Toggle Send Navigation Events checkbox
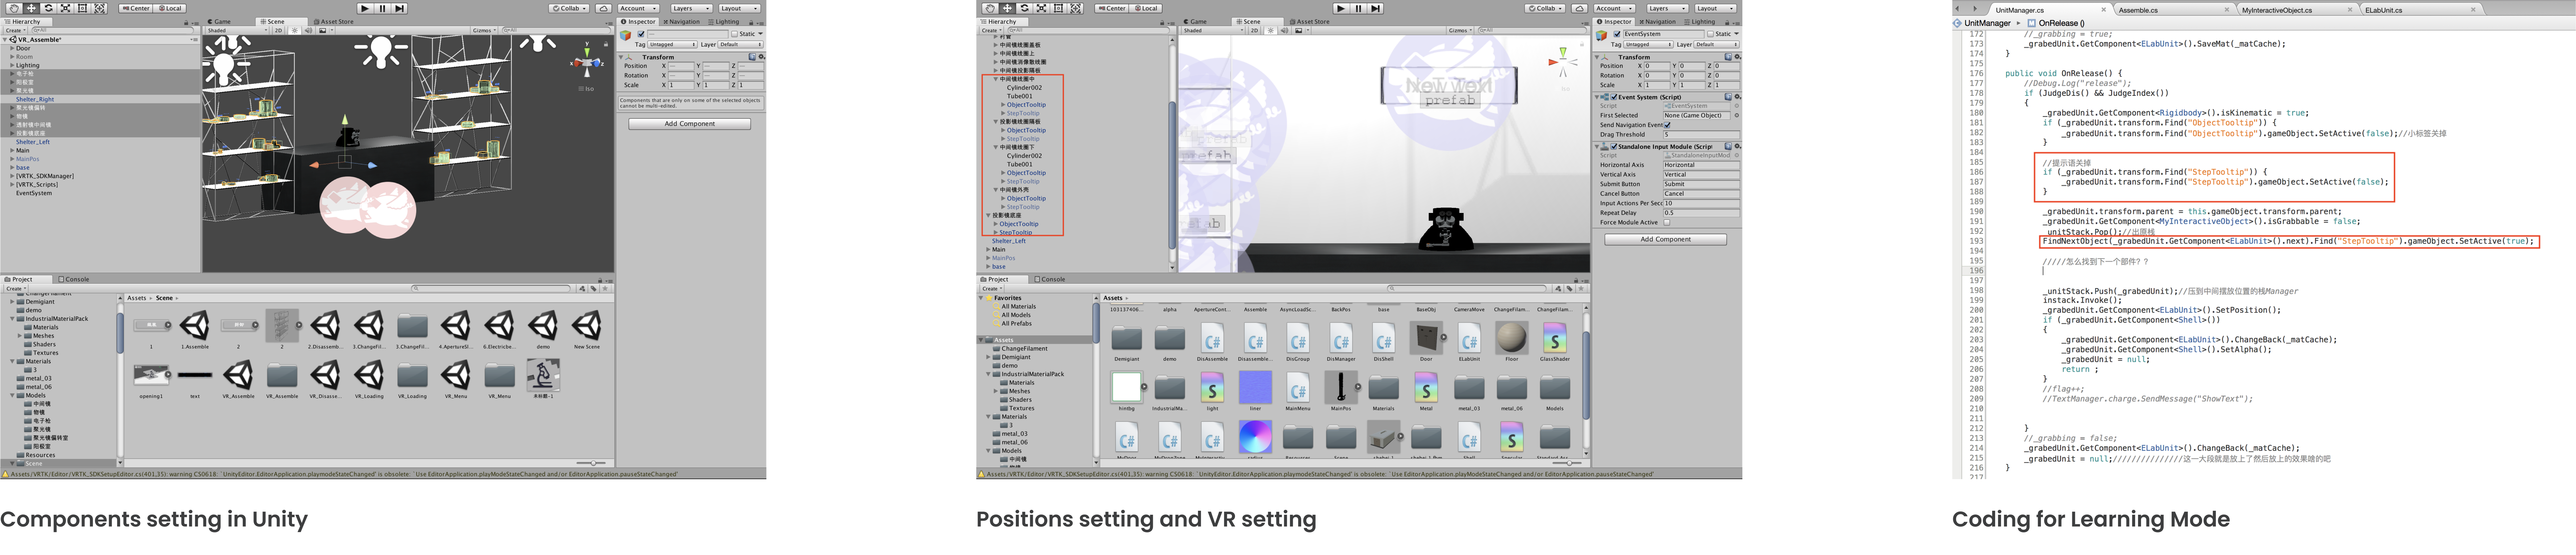The height and width of the screenshot is (555, 2576). [1667, 125]
